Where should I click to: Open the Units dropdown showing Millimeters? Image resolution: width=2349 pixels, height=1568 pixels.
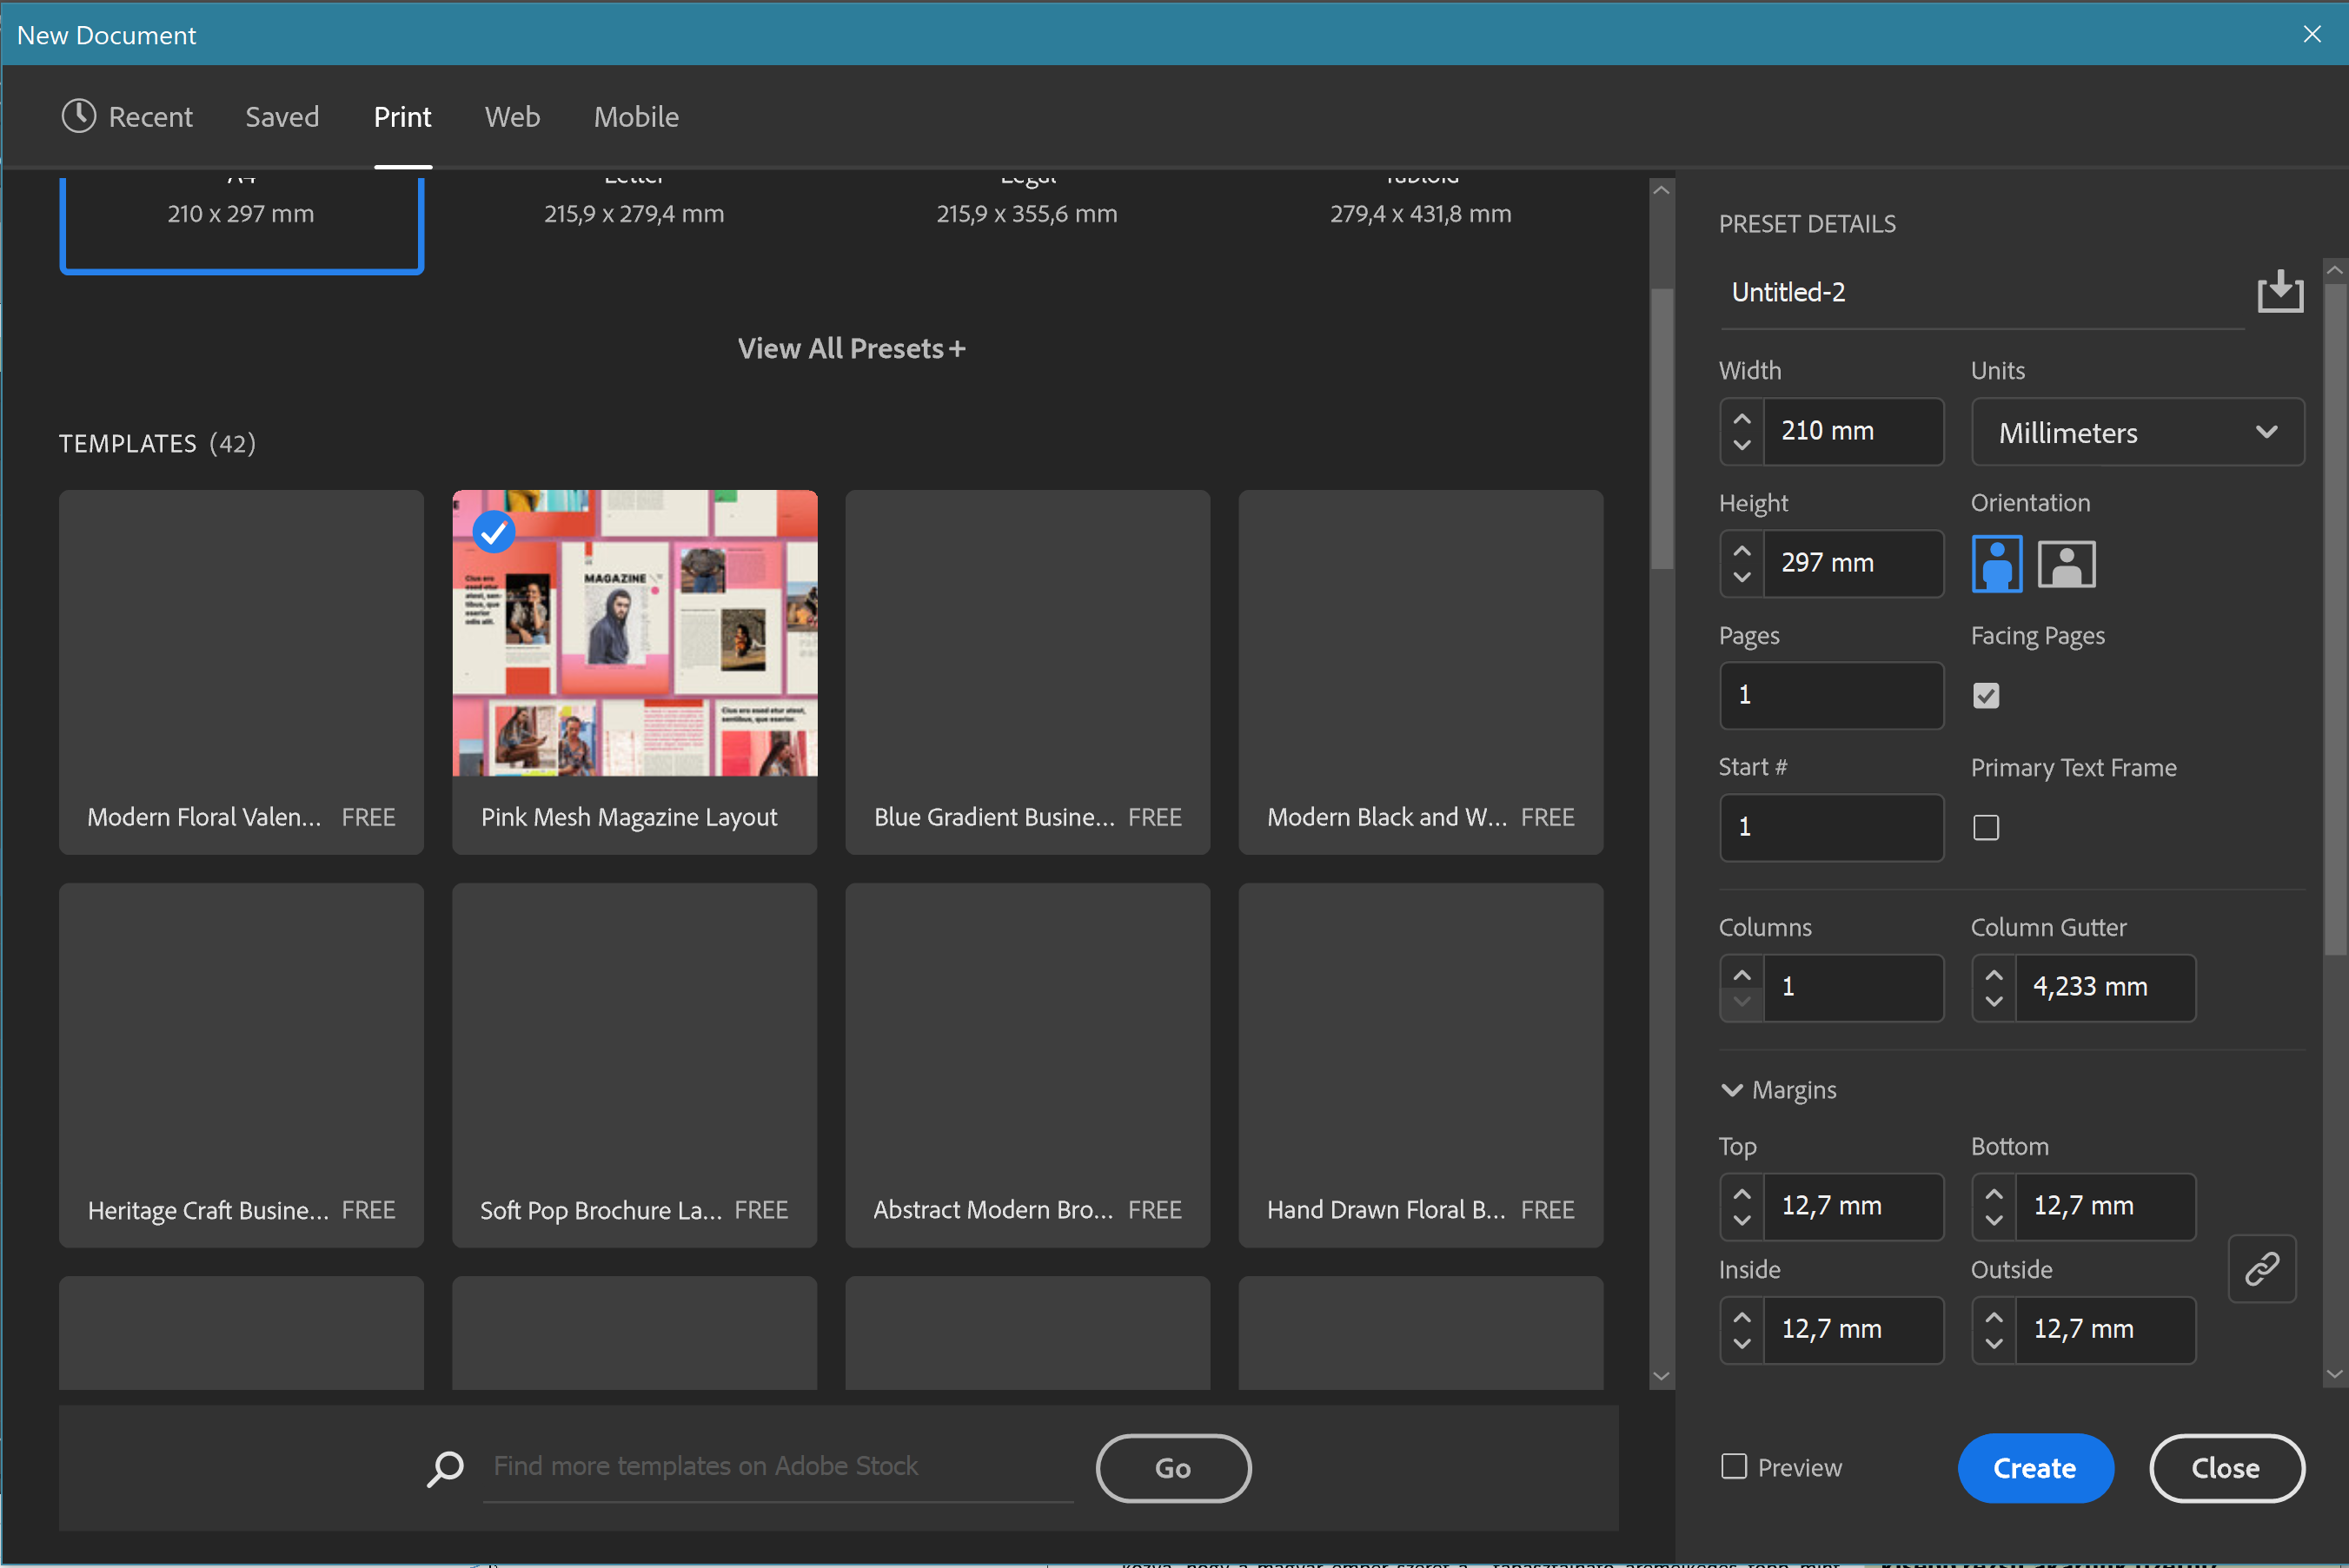(x=2138, y=432)
